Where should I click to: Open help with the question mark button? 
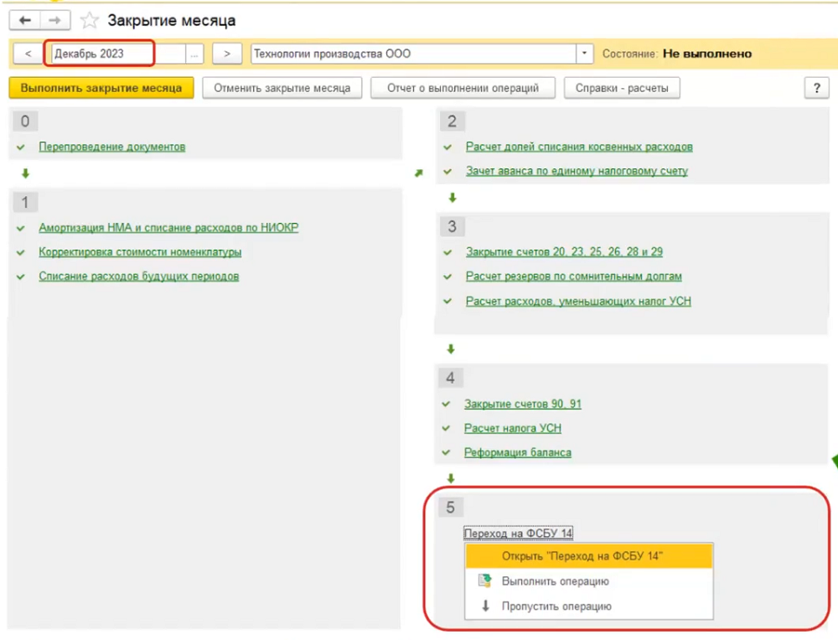pyautogui.click(x=815, y=88)
